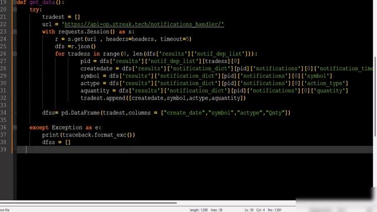Collapse the try: block fold marker

click(x=15, y=9)
